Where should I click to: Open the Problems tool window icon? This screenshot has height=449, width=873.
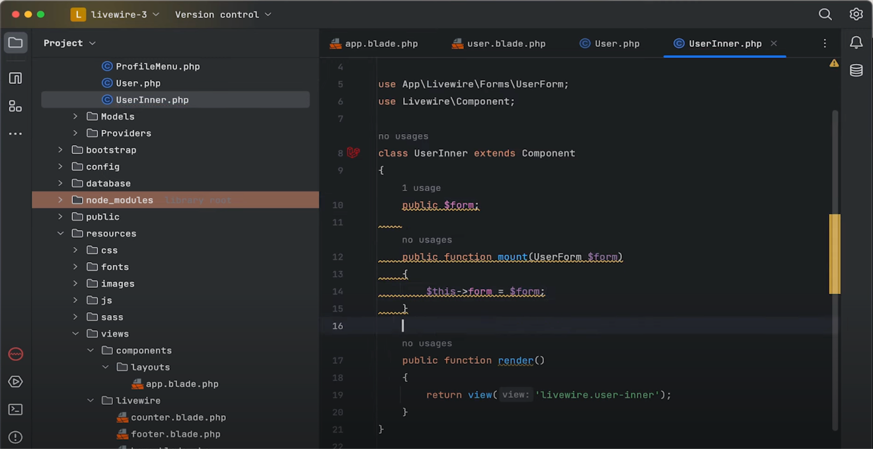pyautogui.click(x=15, y=437)
